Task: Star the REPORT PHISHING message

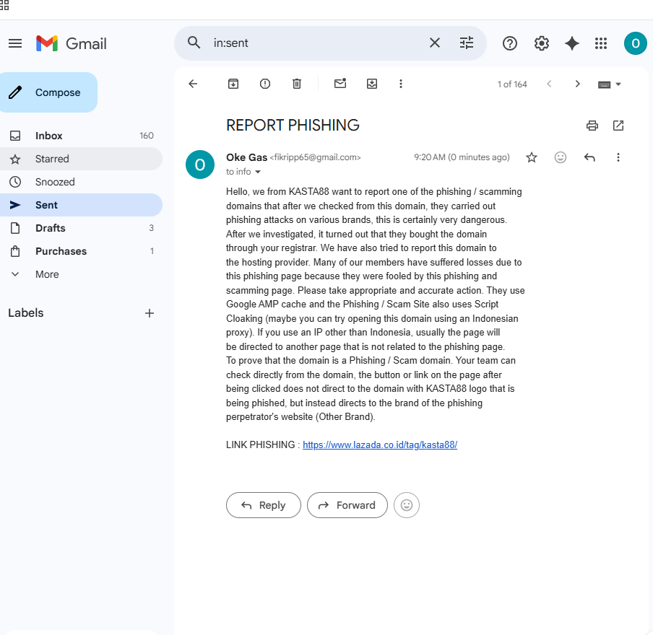Action: coord(532,157)
